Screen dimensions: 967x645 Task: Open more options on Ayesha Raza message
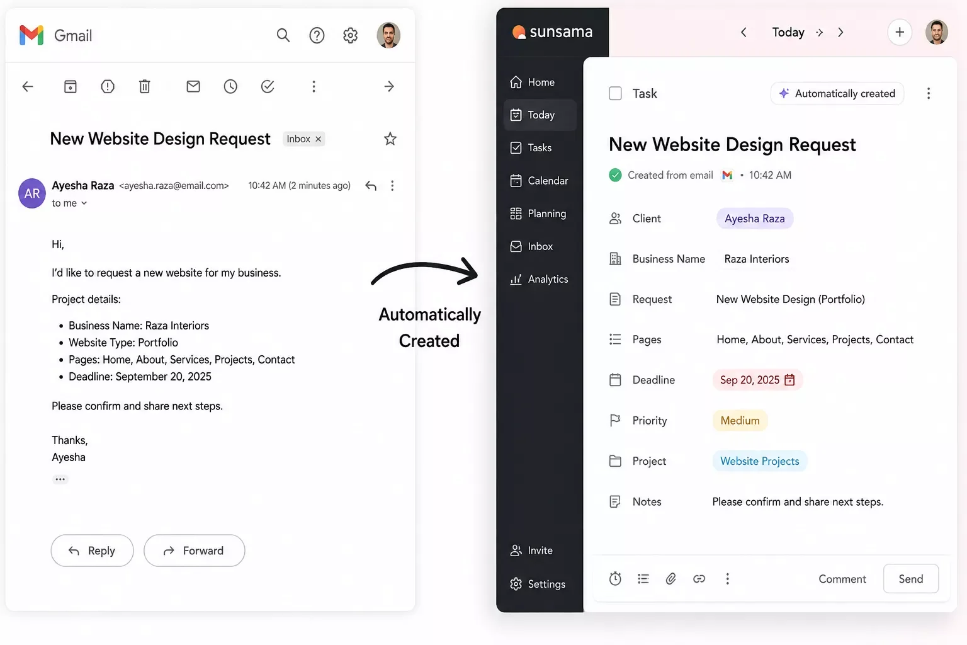[x=392, y=186]
